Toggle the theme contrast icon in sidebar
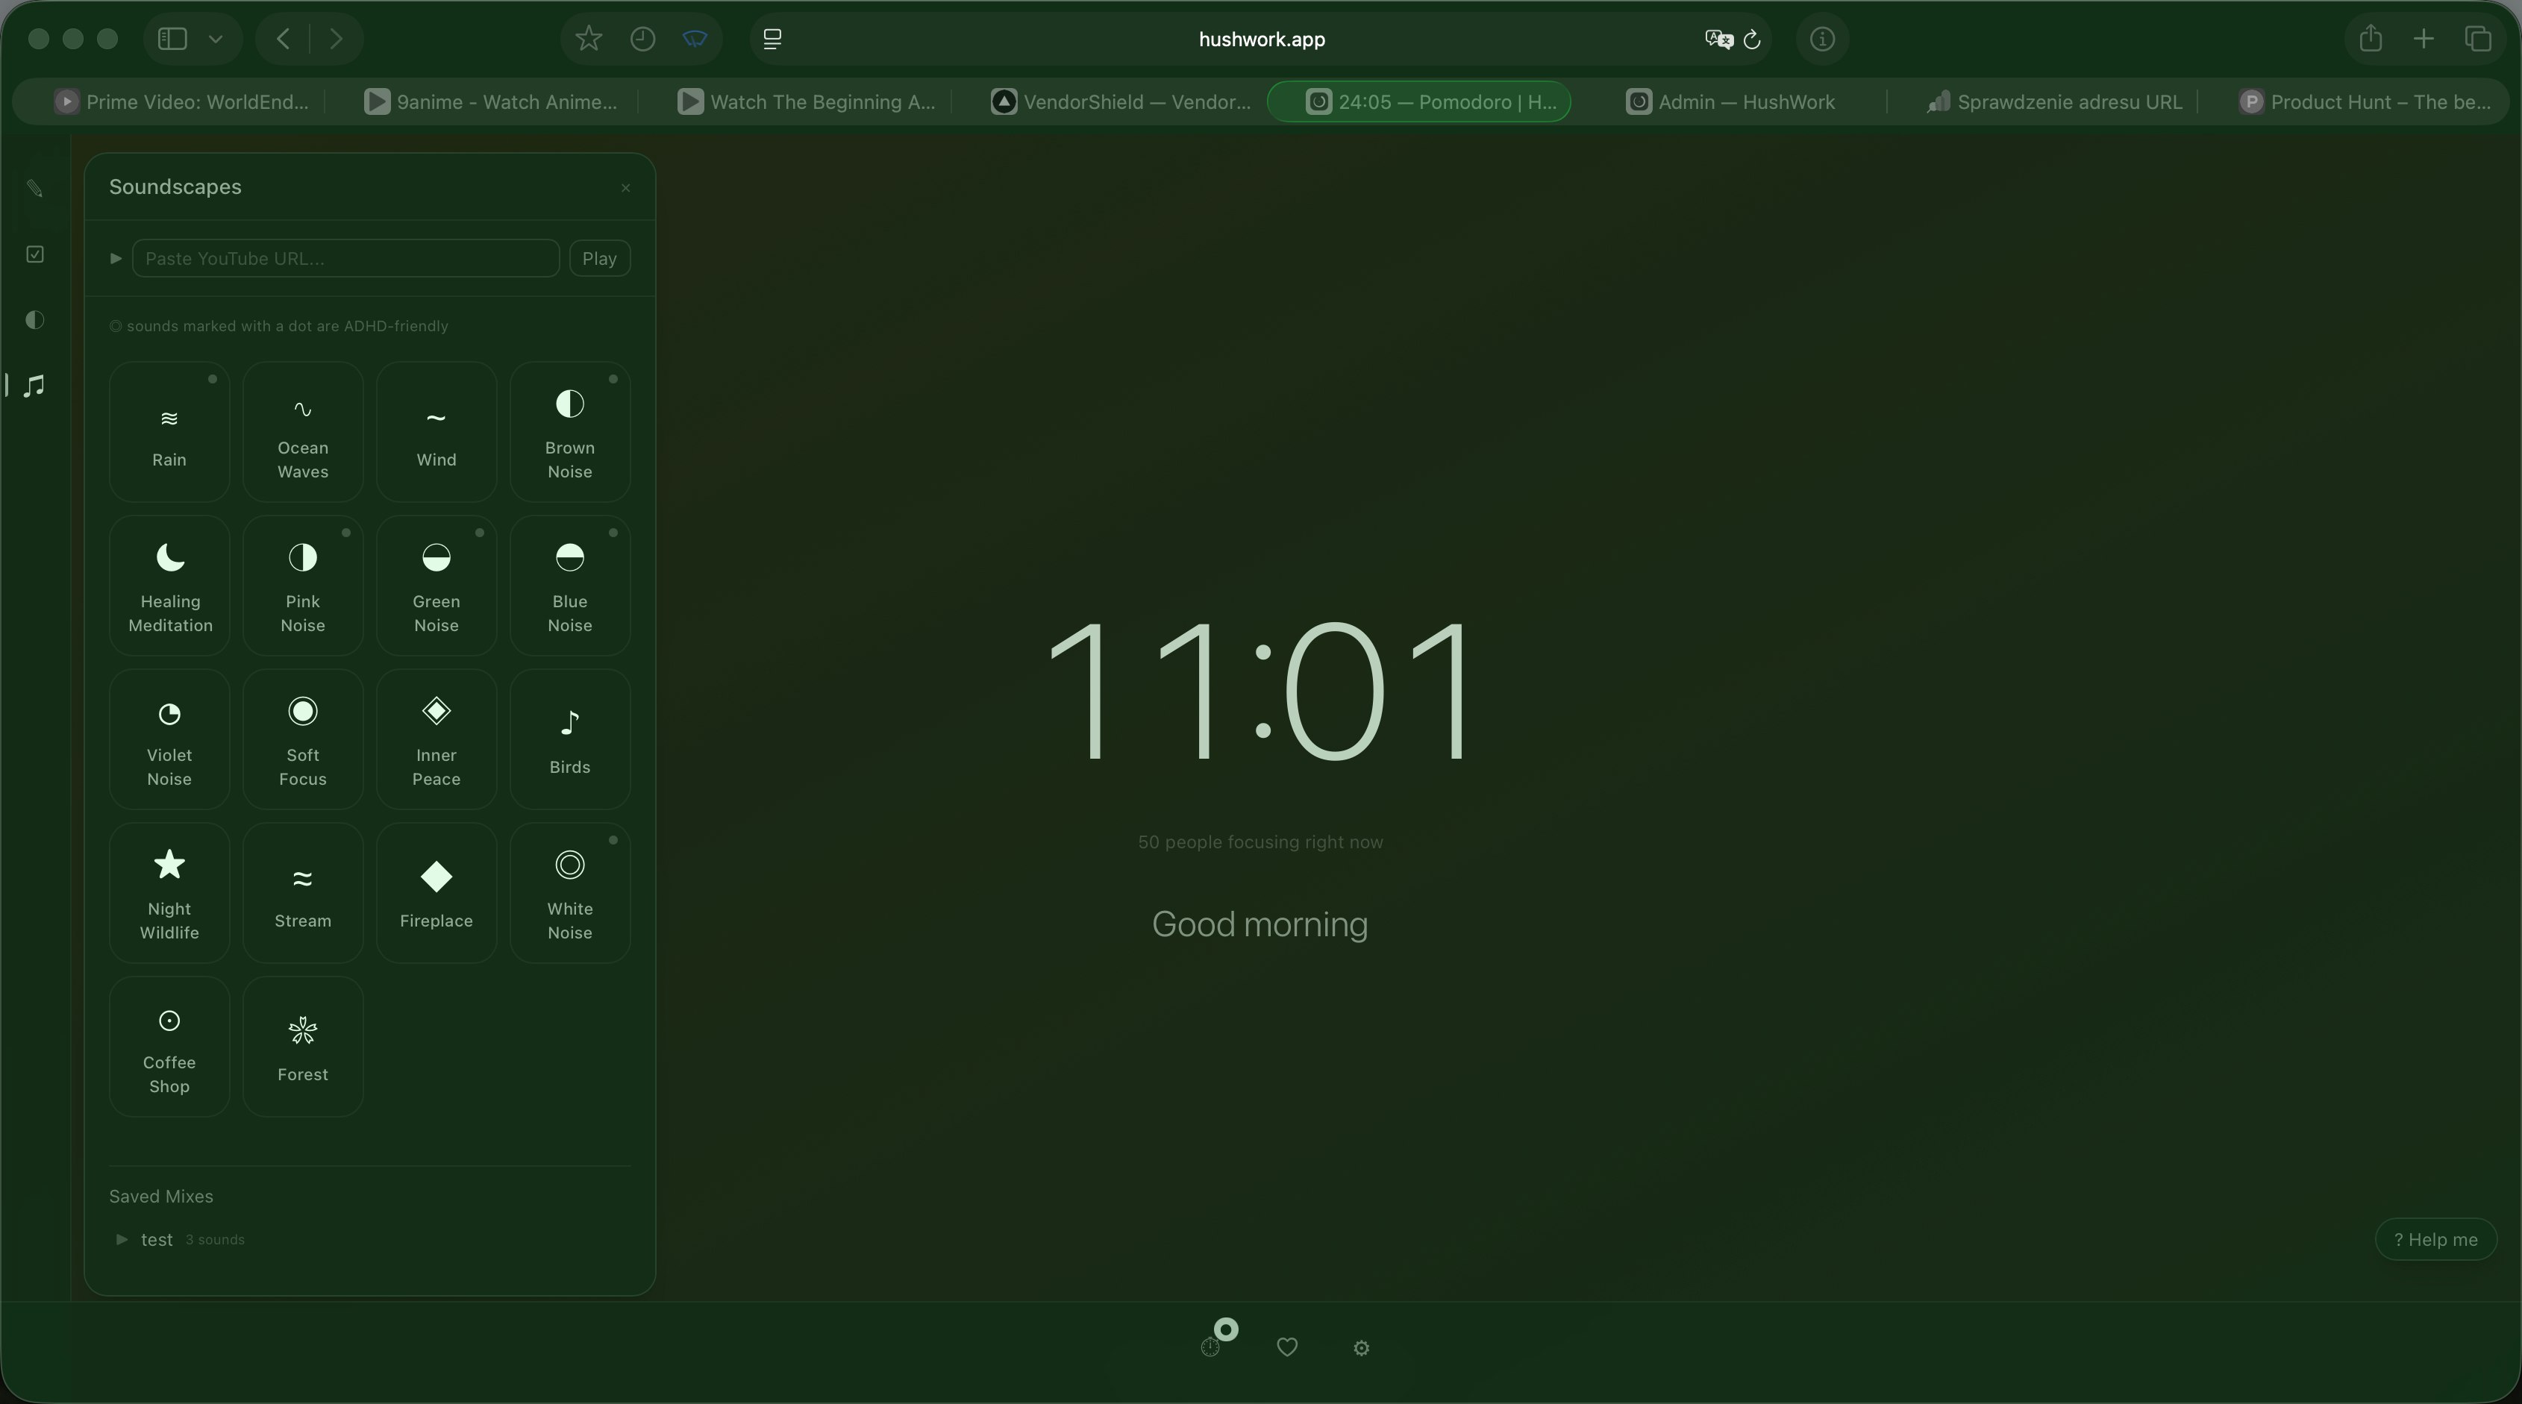This screenshot has height=1404, width=2522. click(x=35, y=319)
